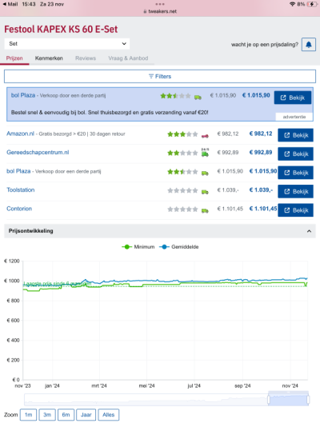Click Bekijk for Gereedschapcentrum.nl offer
Screen dimensions: 320x427
[295, 154]
